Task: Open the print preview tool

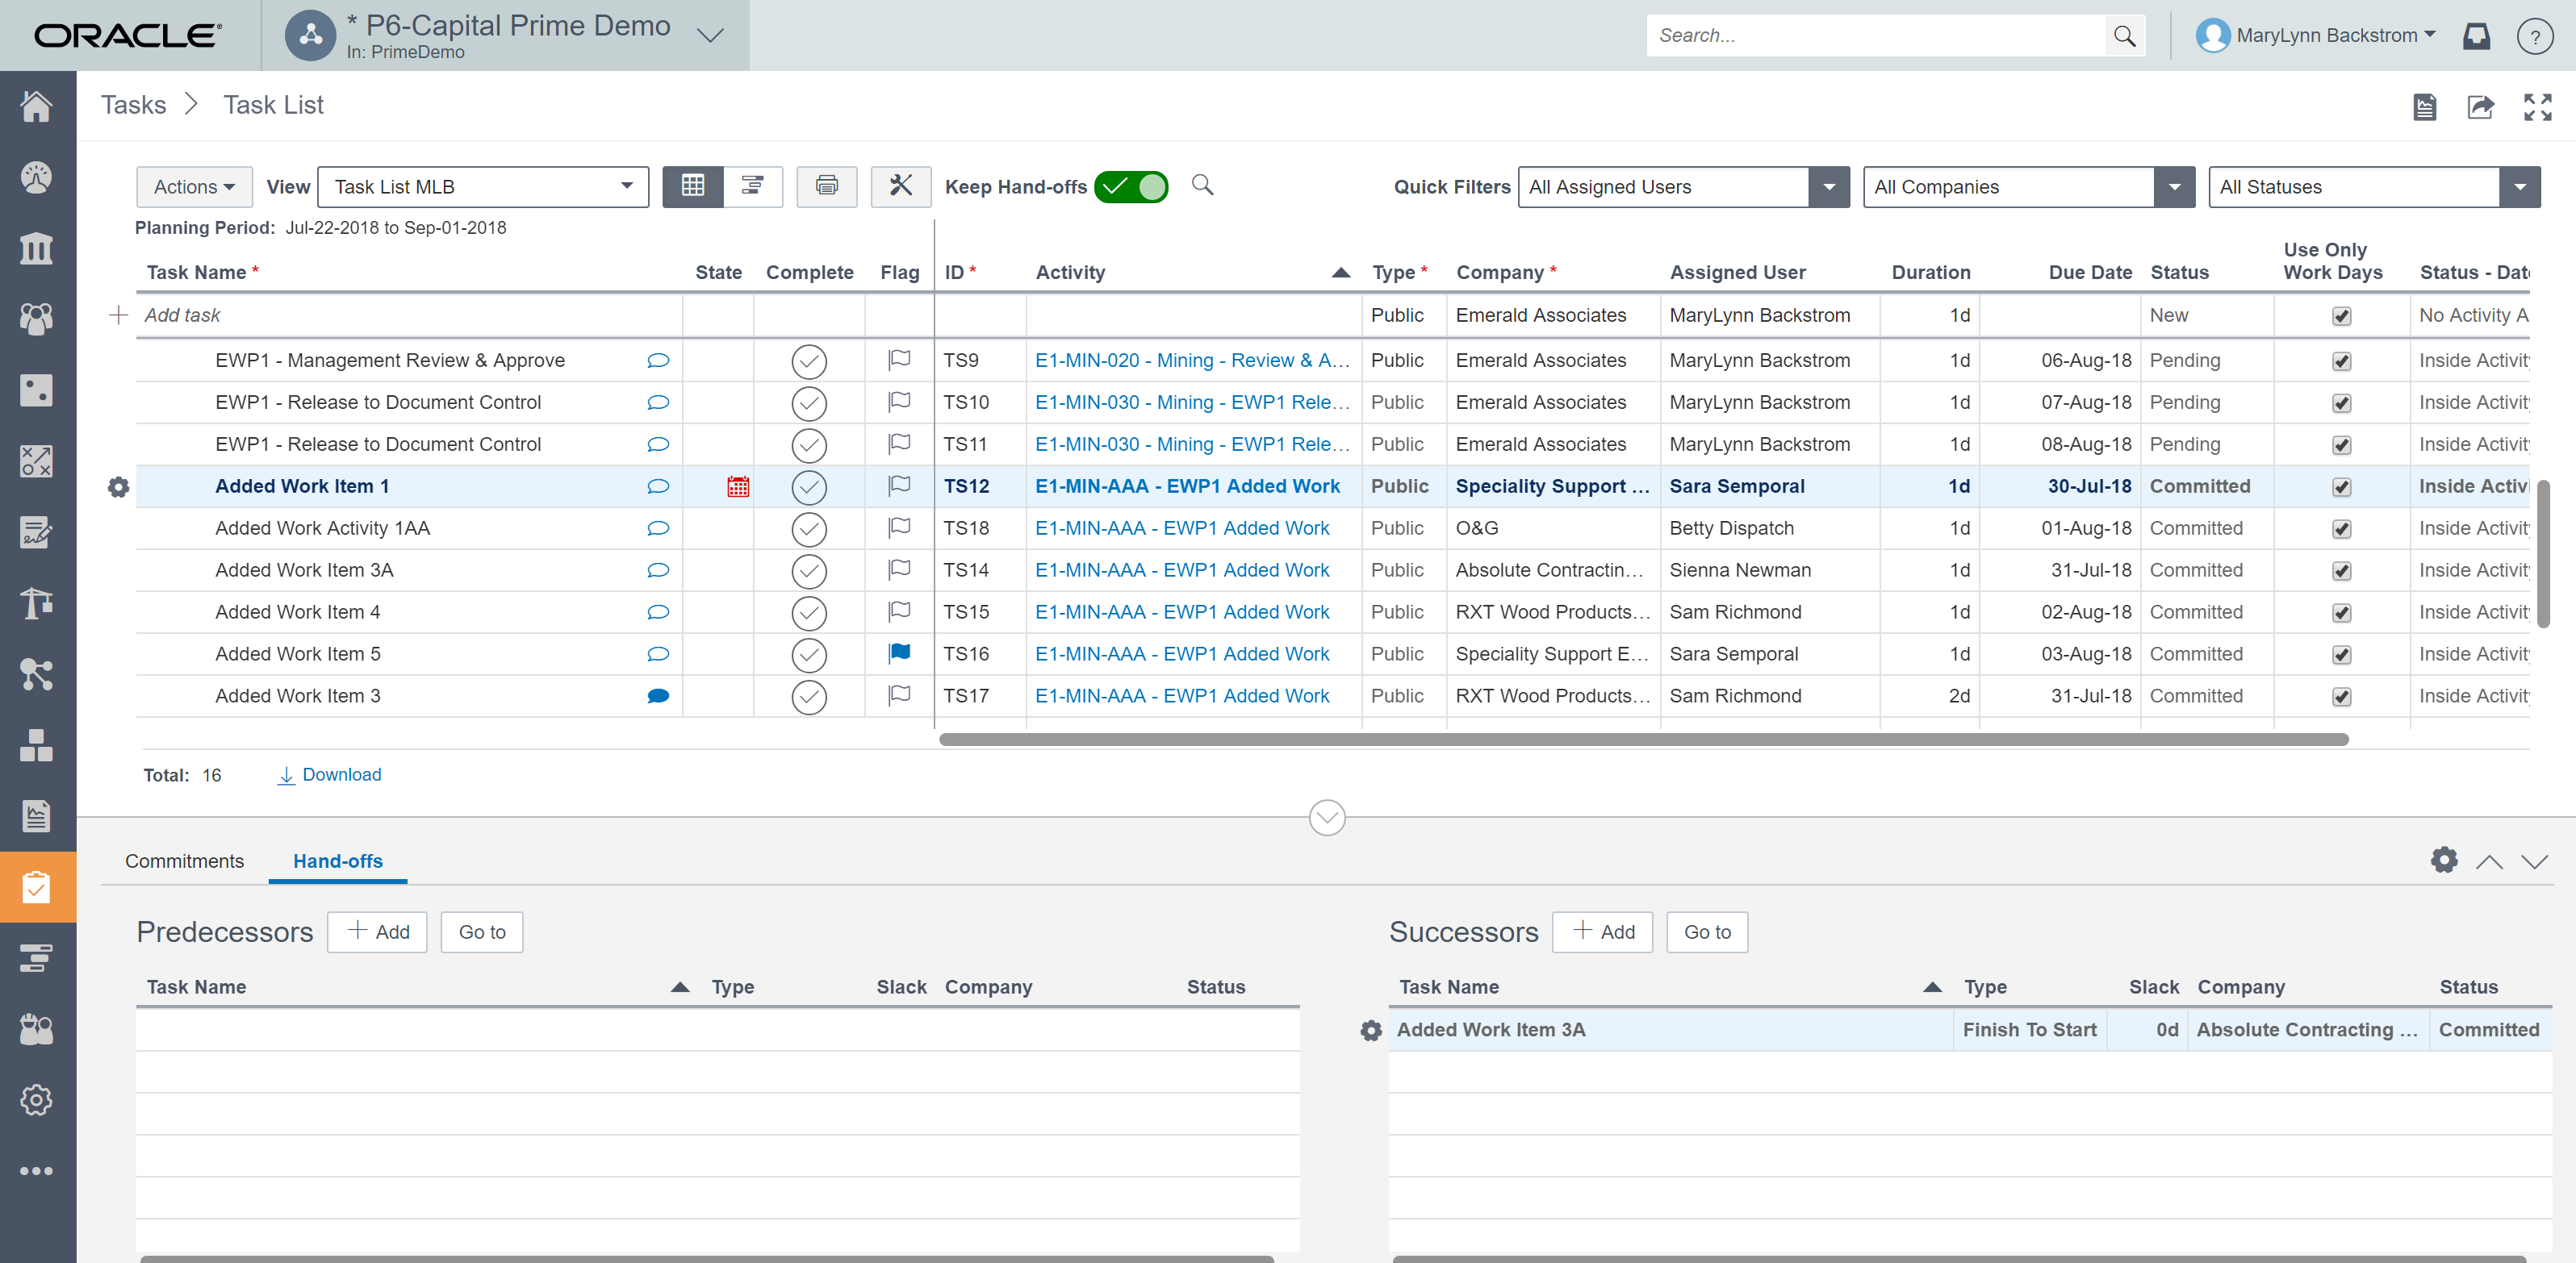Action: click(x=826, y=187)
